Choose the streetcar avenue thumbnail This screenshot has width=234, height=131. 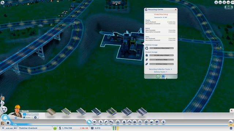coord(142,112)
